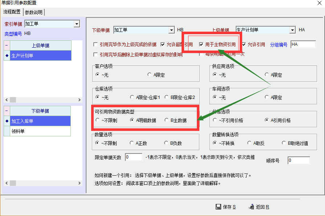Image resolution: width=325 pixels, height=216 pixels.
Task: Switch to the 参数说明 tab
Action: click(34, 12)
